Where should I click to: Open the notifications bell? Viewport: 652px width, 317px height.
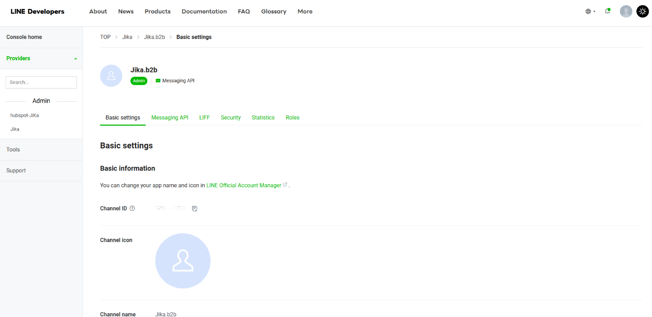(608, 11)
